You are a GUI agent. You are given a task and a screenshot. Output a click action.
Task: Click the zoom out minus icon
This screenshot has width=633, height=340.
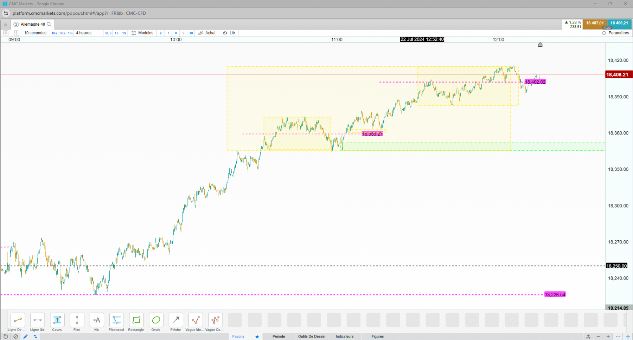tap(598, 336)
